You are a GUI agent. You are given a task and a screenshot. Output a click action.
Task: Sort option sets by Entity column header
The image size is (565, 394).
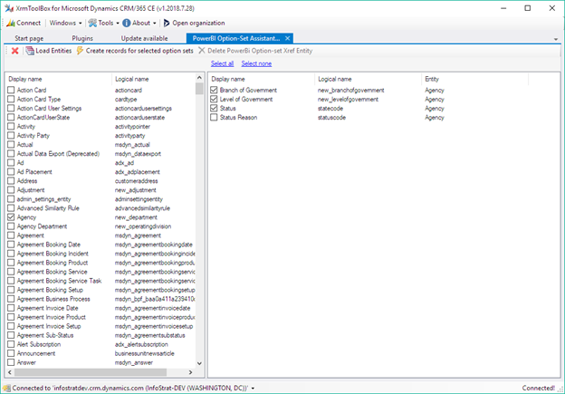(475, 79)
